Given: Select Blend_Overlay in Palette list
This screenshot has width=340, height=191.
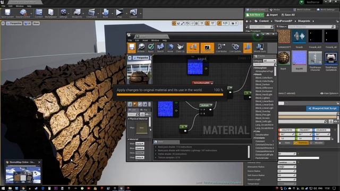Looking at the screenshot, I should pos(263,111).
